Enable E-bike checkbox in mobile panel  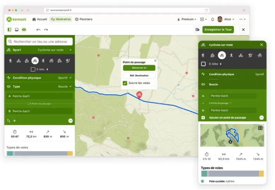click(x=203, y=64)
